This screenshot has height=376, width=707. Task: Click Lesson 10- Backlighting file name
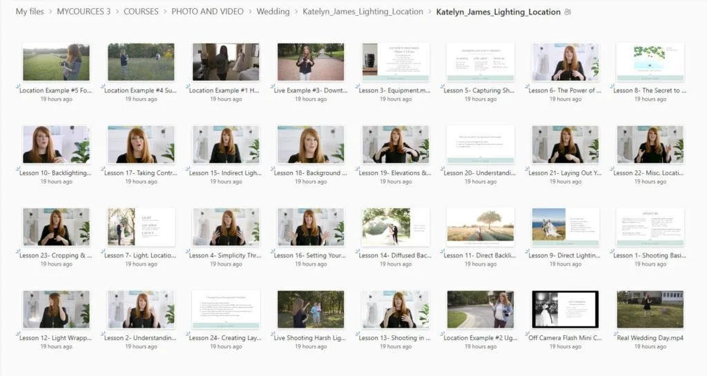tap(56, 173)
